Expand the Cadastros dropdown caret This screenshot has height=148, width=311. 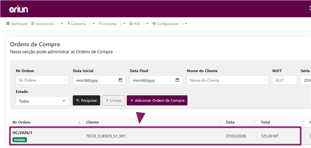94,24
